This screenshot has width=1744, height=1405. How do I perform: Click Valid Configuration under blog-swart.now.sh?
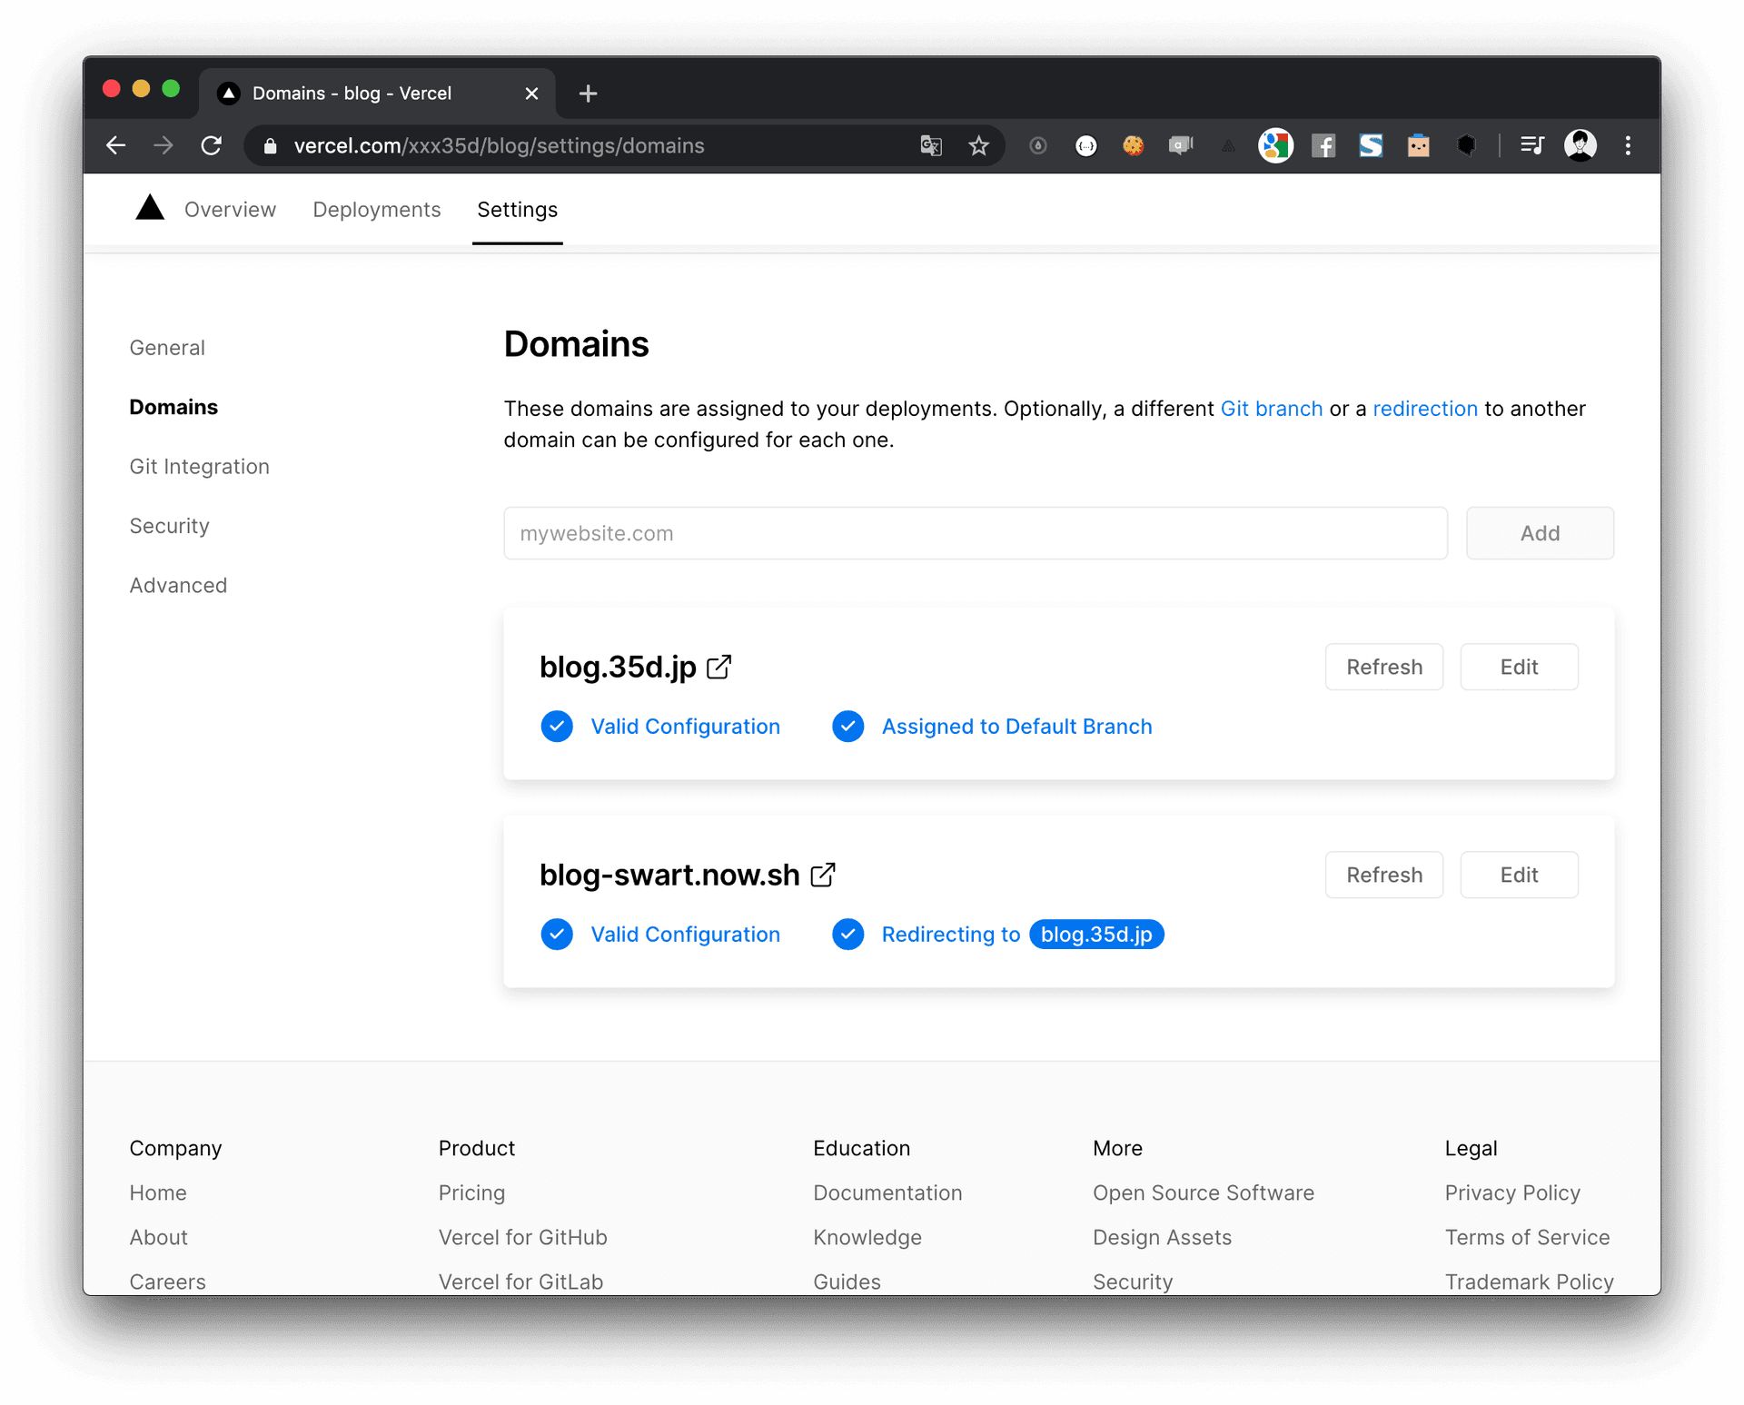(x=685, y=935)
